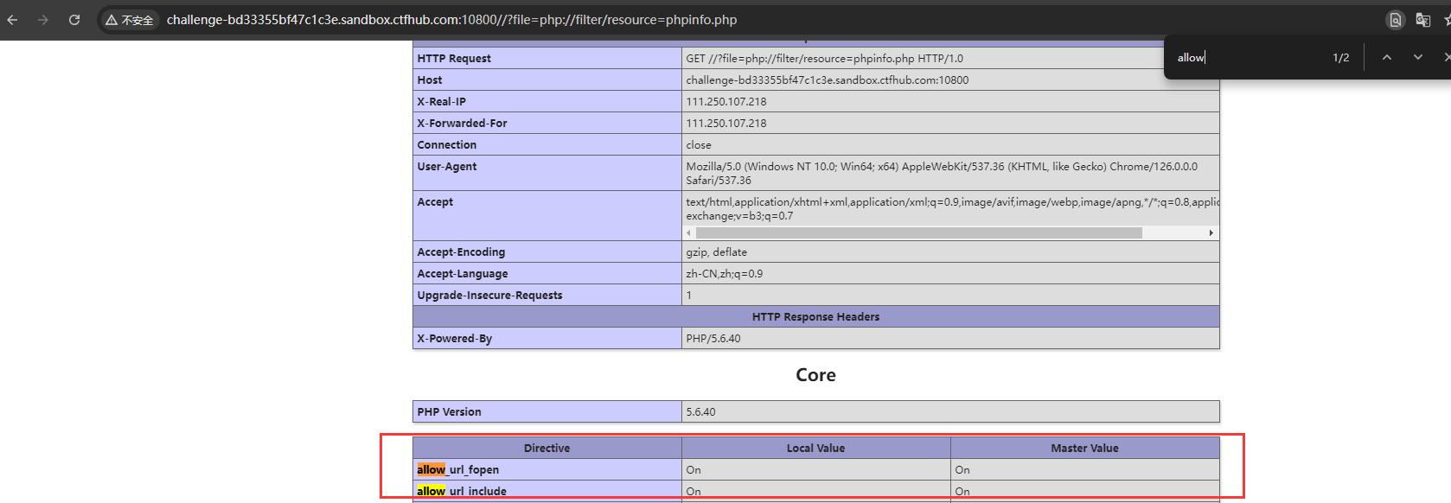1451x503 pixels.
Task: Click the PHP Version value 5.6.40
Action: [x=700, y=411]
